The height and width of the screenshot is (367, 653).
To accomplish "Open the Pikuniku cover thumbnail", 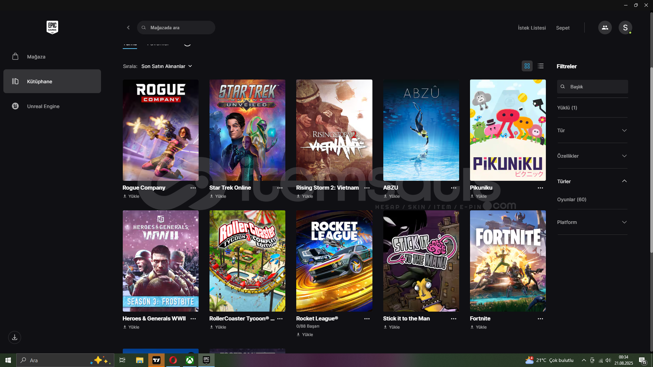I will tap(508, 130).
